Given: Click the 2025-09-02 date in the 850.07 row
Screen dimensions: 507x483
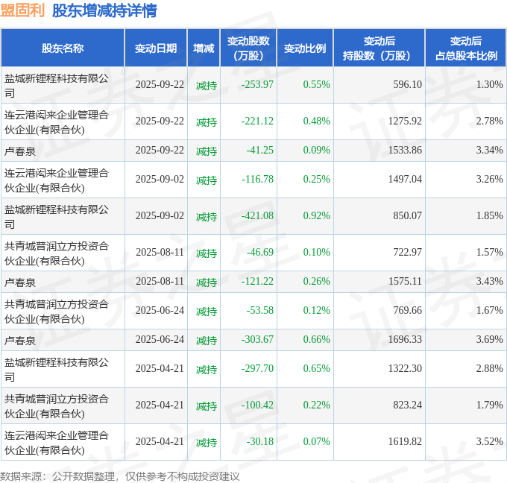Looking at the screenshot, I should [x=160, y=215].
